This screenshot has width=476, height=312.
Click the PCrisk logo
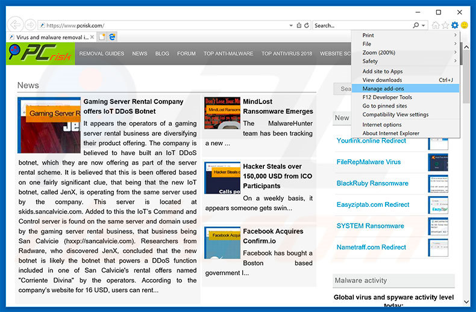click(x=40, y=54)
